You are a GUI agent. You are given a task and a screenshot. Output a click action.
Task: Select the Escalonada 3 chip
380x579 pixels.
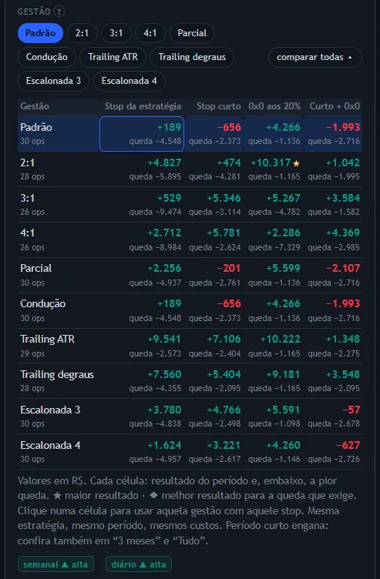point(53,81)
